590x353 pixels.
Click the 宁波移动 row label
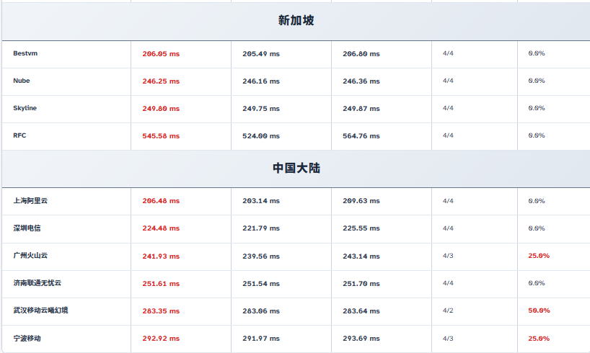27,338
